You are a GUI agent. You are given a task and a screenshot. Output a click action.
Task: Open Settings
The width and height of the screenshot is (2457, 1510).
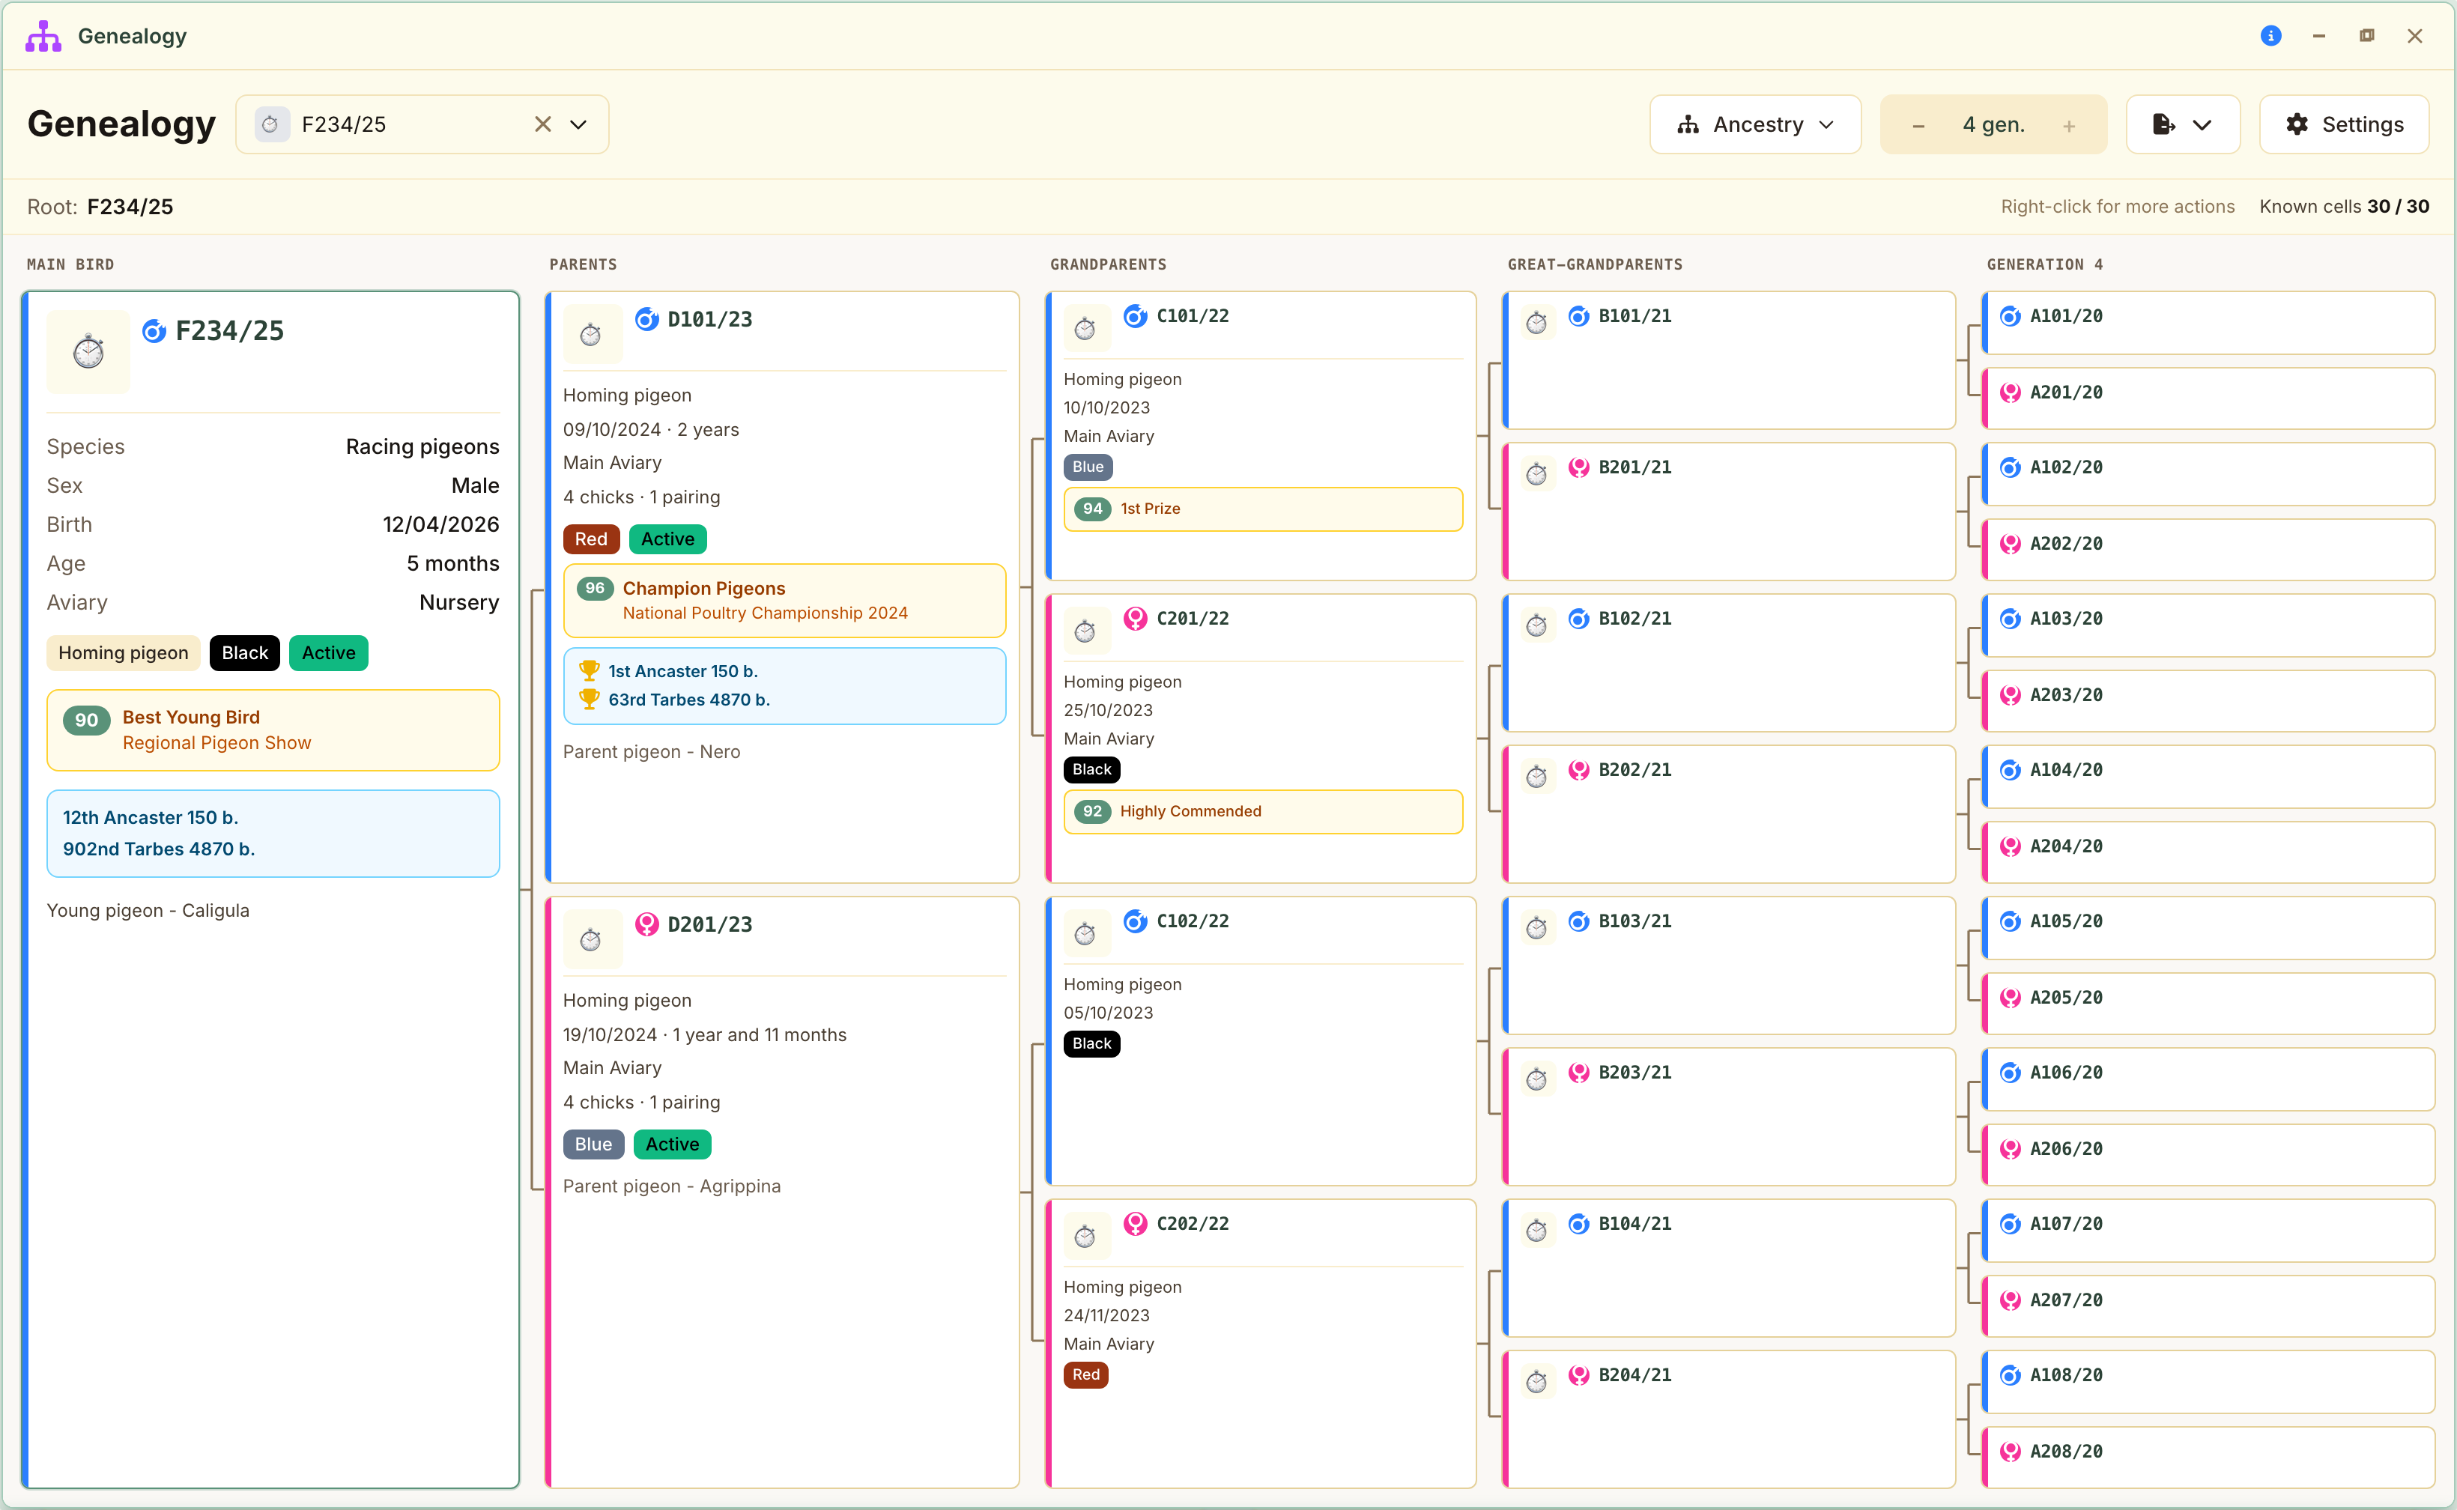point(2343,124)
